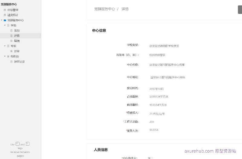Click the value 9939.54平方米
This screenshot has width=242, height=159.
[158, 105]
